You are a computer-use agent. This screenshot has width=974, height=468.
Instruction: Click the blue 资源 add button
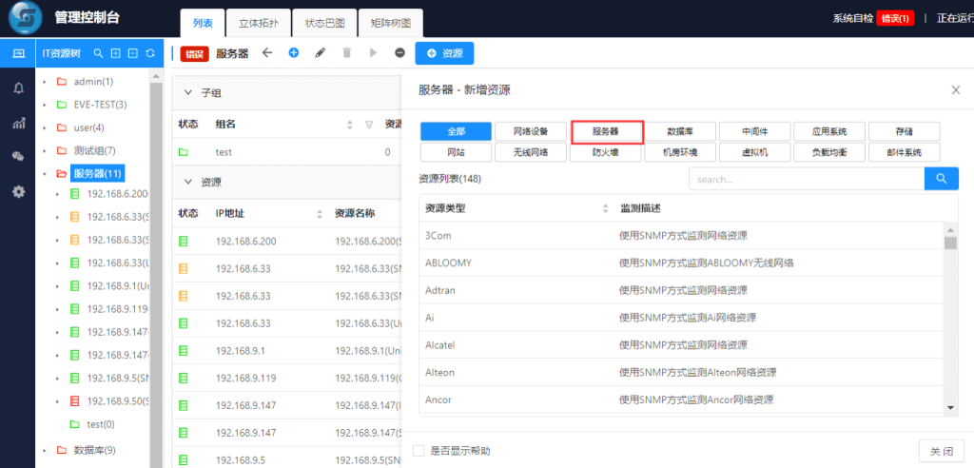point(443,53)
